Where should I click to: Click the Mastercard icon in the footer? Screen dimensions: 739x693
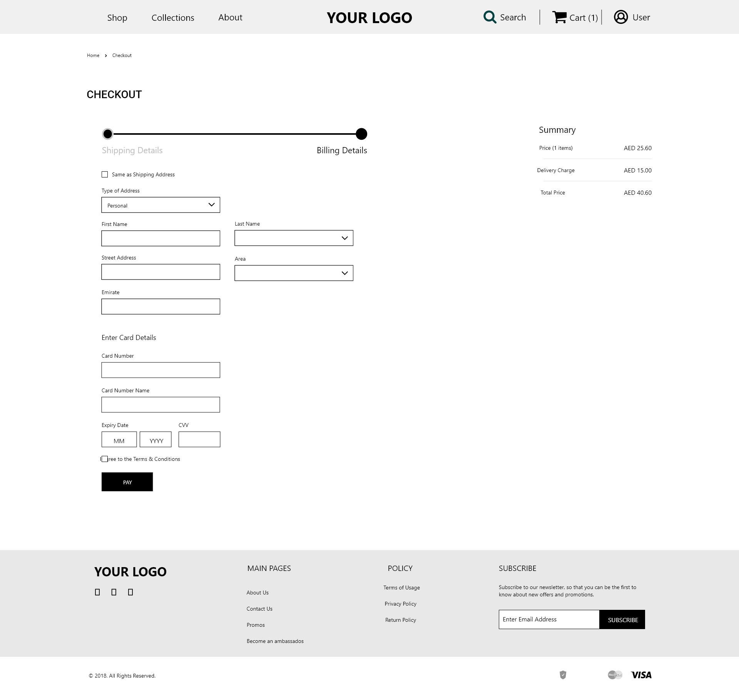pyautogui.click(x=615, y=675)
